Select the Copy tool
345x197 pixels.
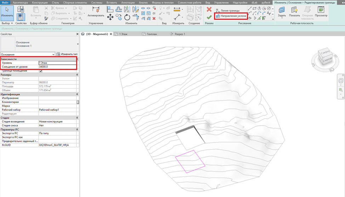pos(119,17)
